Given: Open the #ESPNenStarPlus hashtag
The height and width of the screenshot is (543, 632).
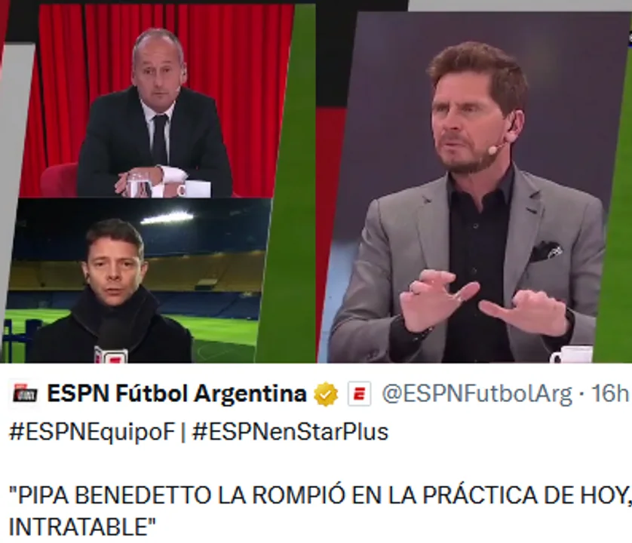Looking at the screenshot, I should [290, 433].
